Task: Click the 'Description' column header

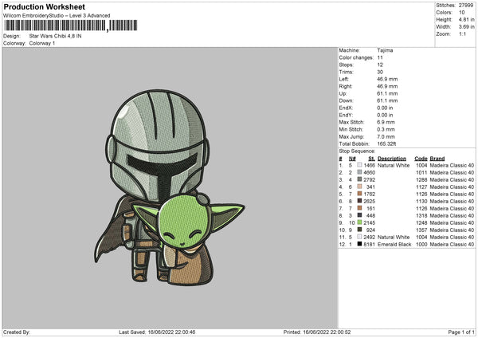Action: (392, 159)
